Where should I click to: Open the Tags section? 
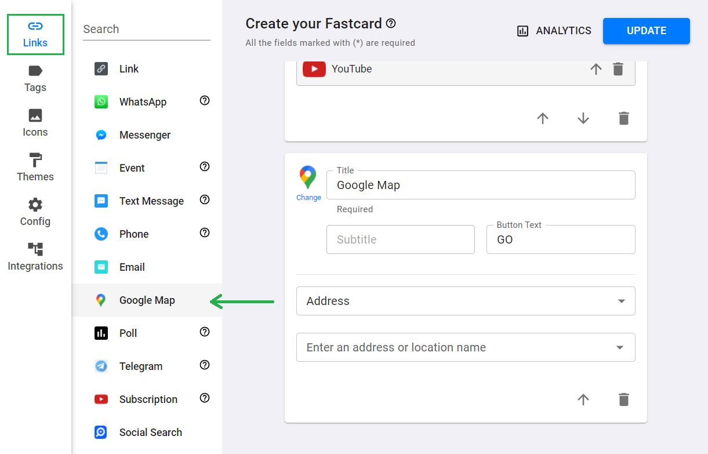click(35, 79)
